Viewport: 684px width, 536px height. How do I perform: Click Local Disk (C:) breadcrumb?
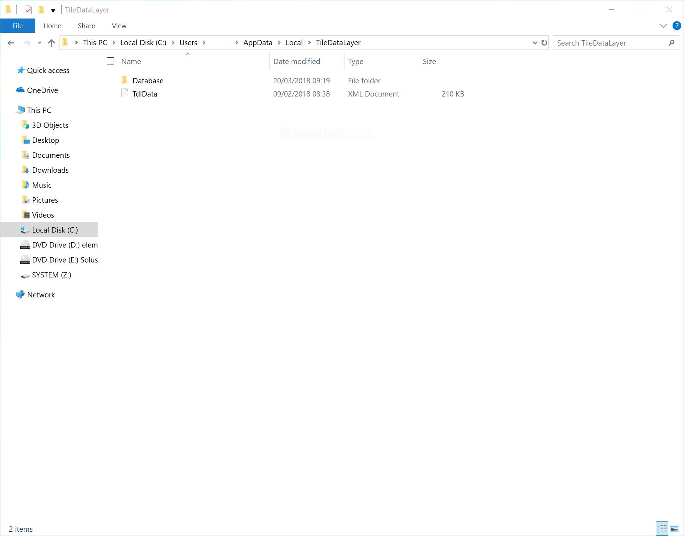[143, 43]
